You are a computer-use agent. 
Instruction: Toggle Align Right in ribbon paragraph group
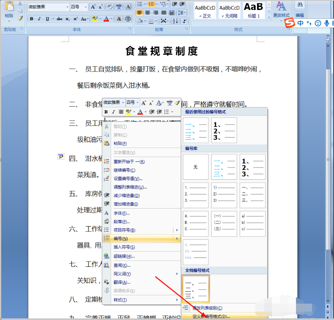coord(156,12)
